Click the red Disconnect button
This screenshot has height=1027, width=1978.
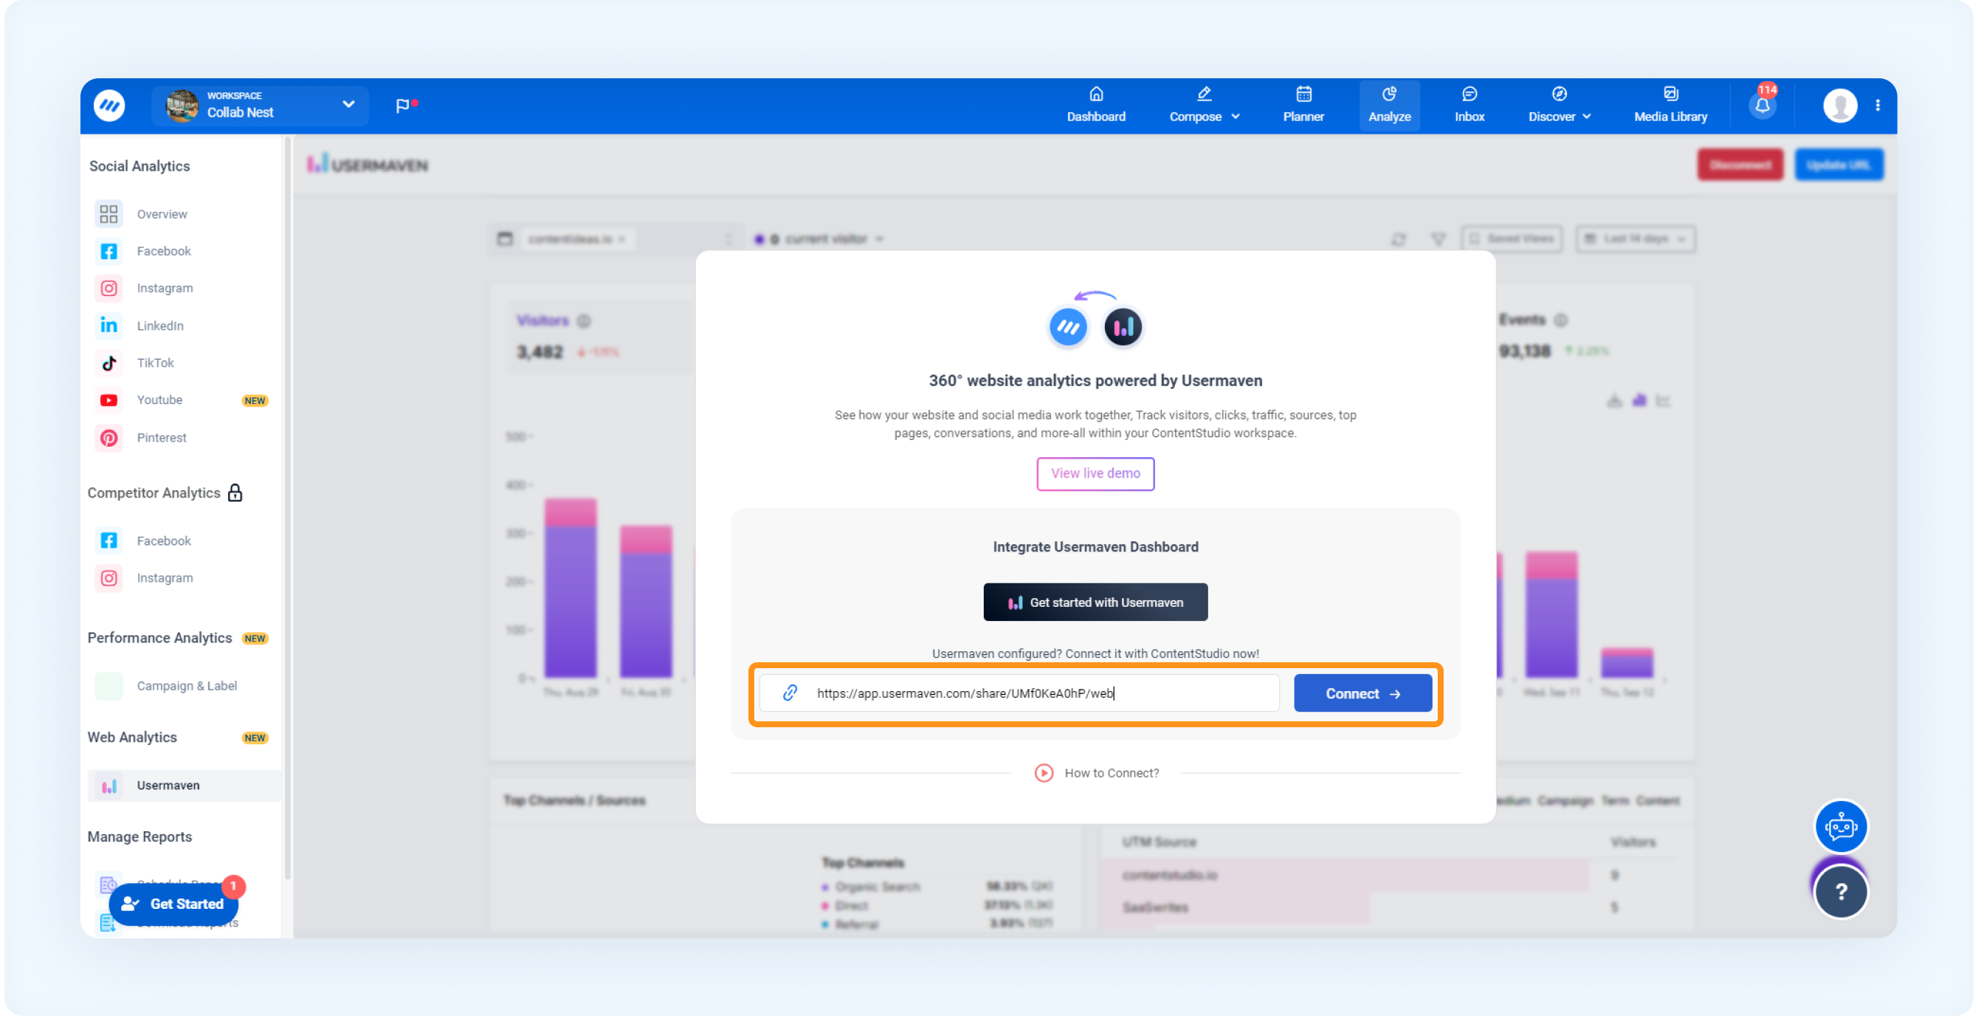coord(1739,165)
